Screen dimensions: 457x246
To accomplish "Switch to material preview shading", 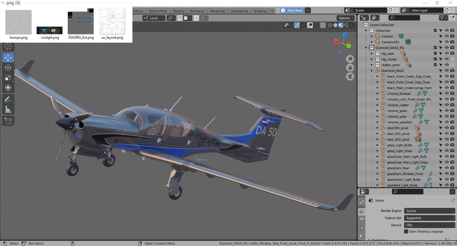I will click(x=341, y=25).
